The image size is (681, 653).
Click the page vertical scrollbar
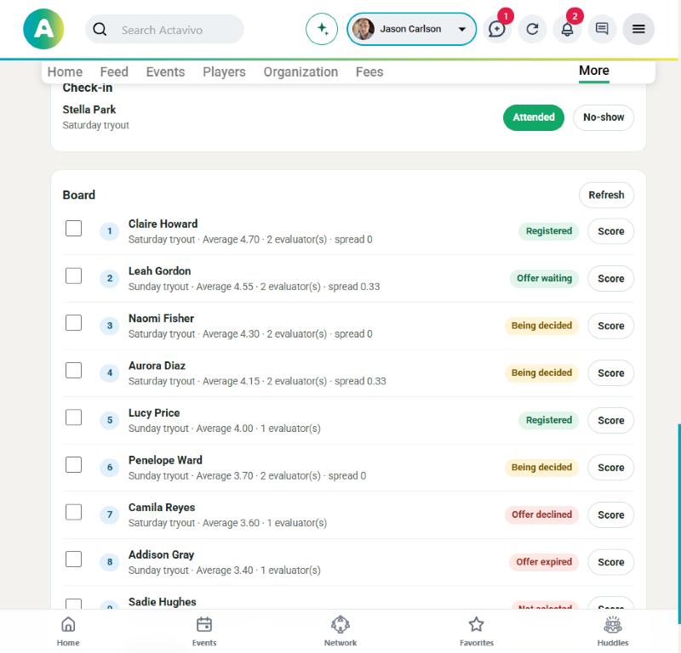[678, 523]
